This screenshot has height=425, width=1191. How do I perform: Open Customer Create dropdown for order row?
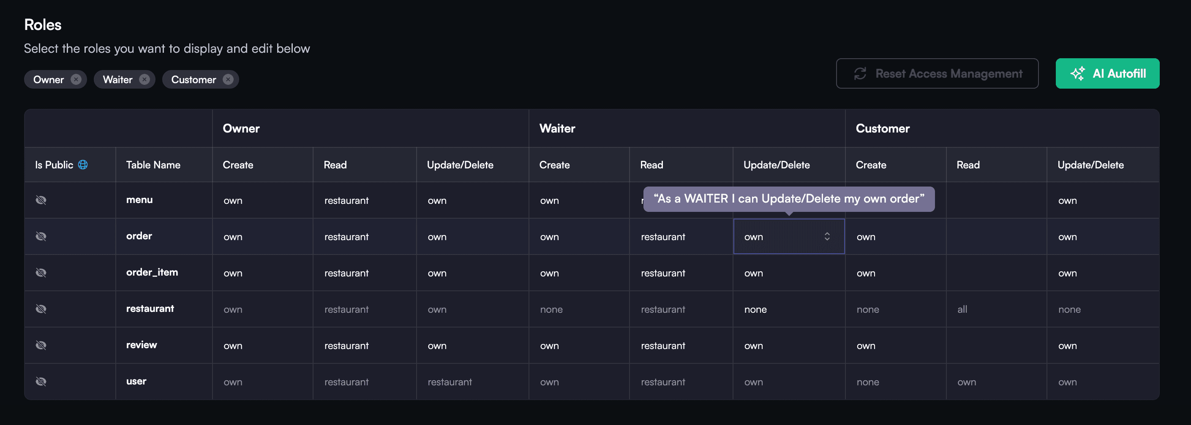tap(896, 236)
